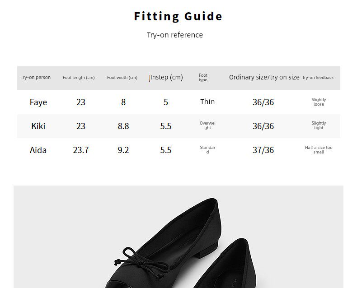
Task: Select Kiki's foot width value 8.8
Action: pyautogui.click(x=123, y=126)
